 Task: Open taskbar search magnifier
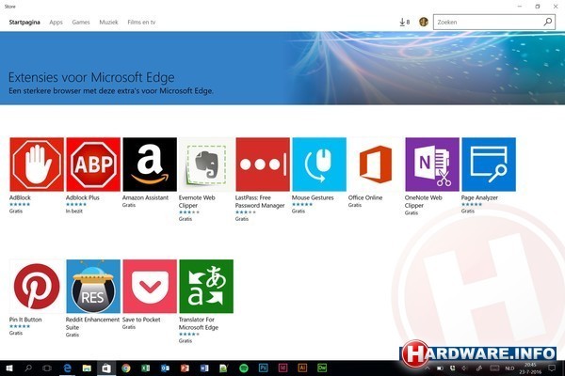tap(28, 368)
